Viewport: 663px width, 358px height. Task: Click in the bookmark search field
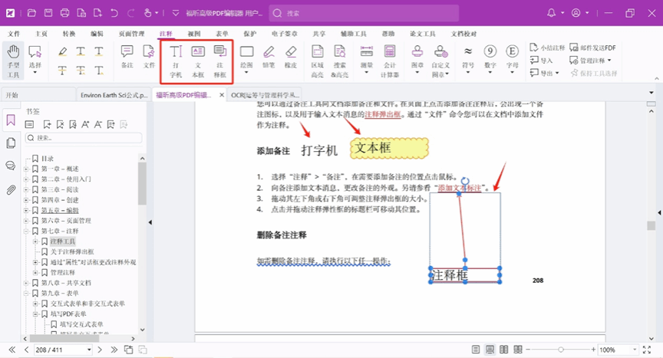[x=84, y=138]
